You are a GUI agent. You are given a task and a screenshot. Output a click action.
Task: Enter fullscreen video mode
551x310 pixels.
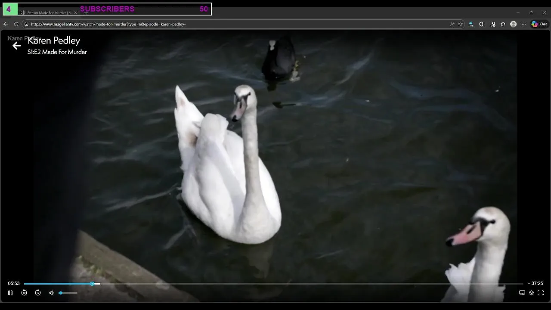tap(541, 293)
